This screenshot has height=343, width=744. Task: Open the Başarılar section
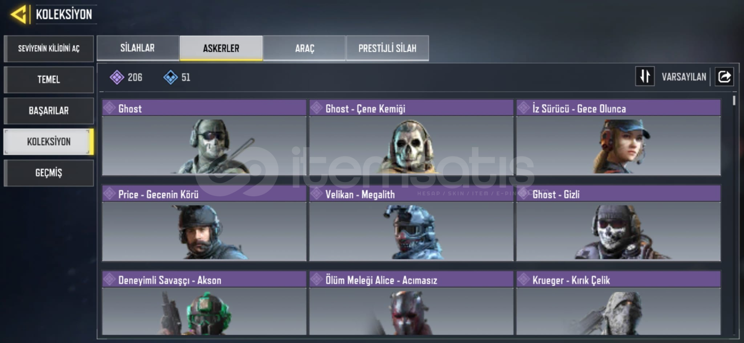coord(49,111)
